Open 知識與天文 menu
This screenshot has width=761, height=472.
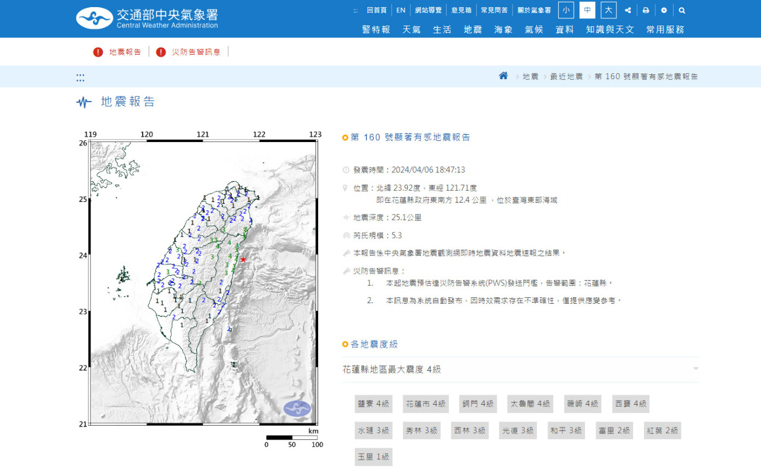coord(610,29)
